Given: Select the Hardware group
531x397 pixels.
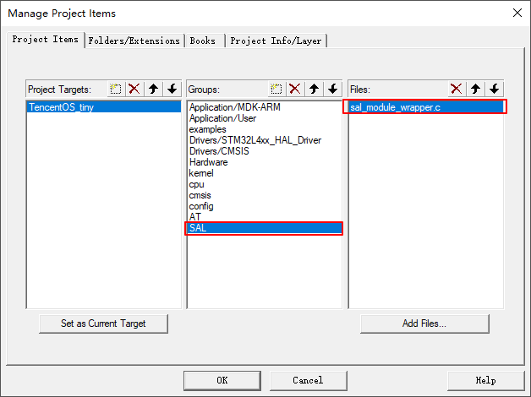Looking at the screenshot, I should pos(264,162).
